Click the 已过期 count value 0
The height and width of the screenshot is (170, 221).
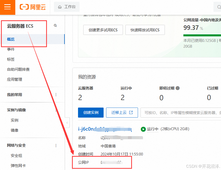(x=209, y=98)
